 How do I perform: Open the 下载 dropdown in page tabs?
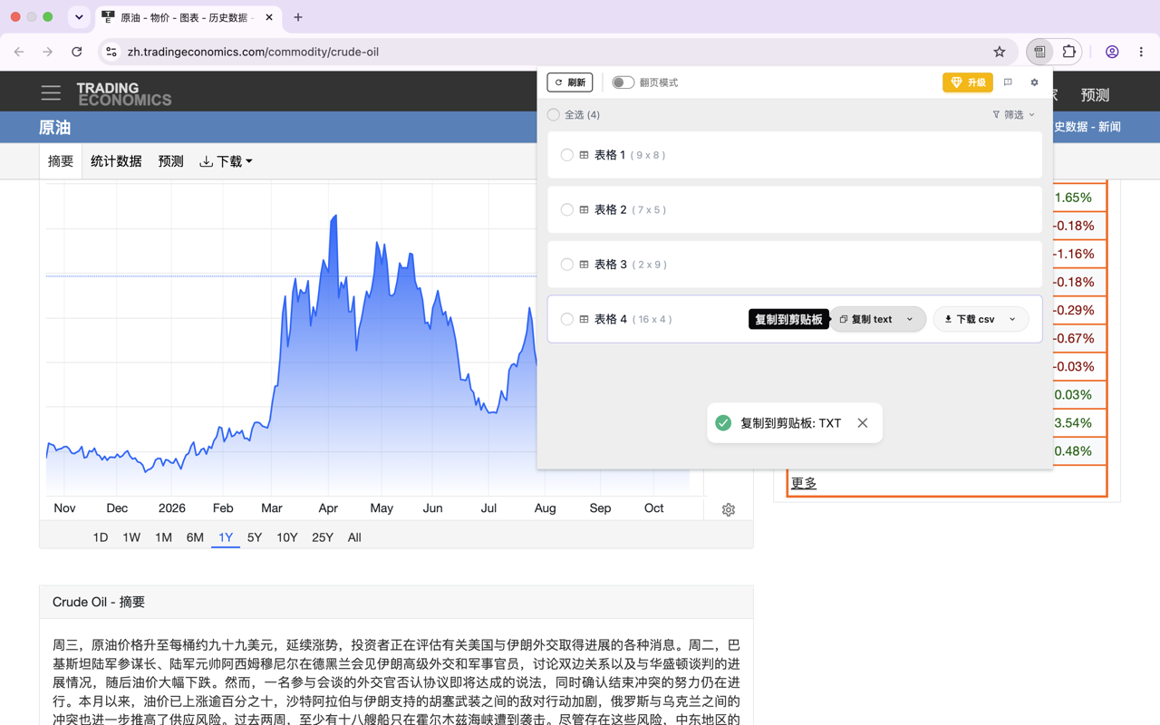(226, 161)
